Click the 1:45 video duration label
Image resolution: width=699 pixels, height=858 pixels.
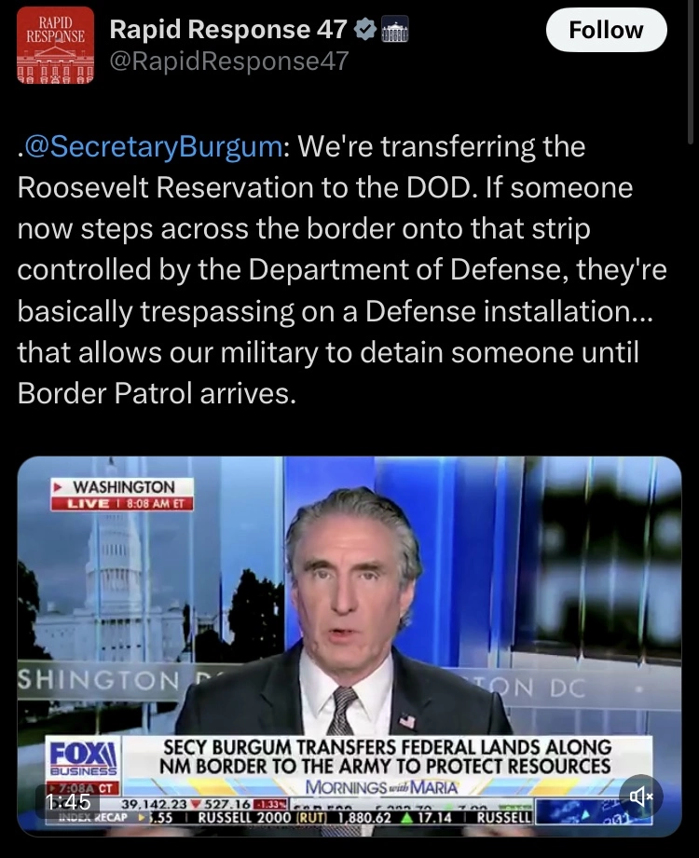click(x=68, y=802)
